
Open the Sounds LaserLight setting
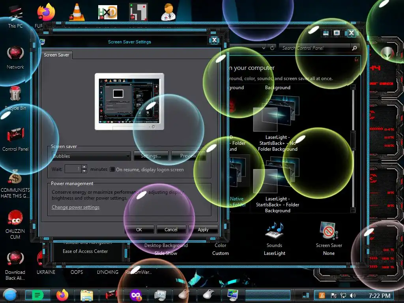[275, 239]
